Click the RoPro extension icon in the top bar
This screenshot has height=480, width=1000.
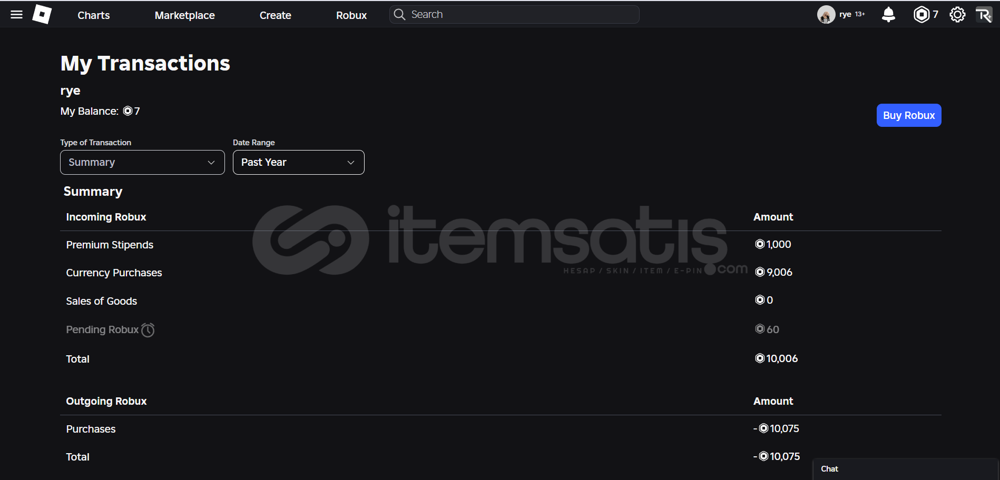tap(984, 14)
